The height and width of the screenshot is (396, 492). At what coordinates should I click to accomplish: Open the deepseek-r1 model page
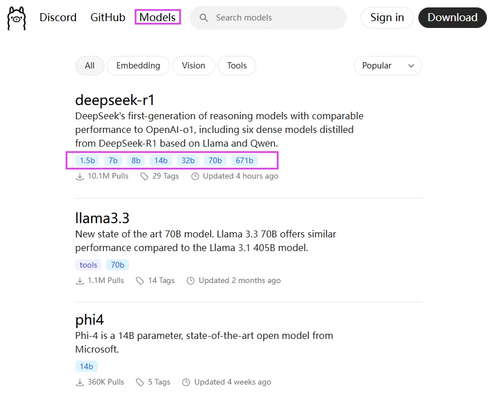115,100
